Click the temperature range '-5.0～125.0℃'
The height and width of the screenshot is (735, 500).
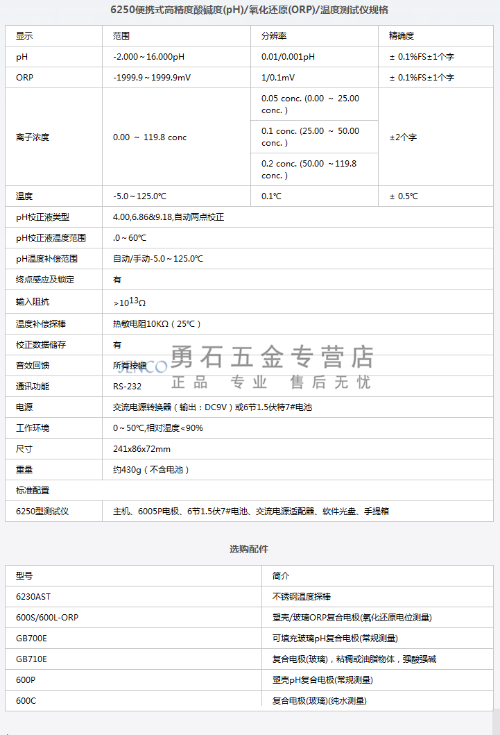tap(139, 196)
